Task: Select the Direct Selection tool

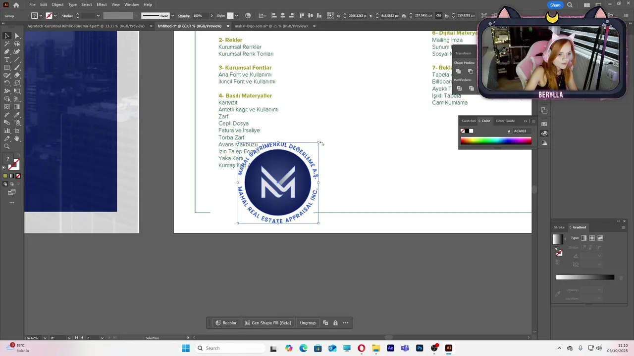Action: pyautogui.click(x=17, y=36)
